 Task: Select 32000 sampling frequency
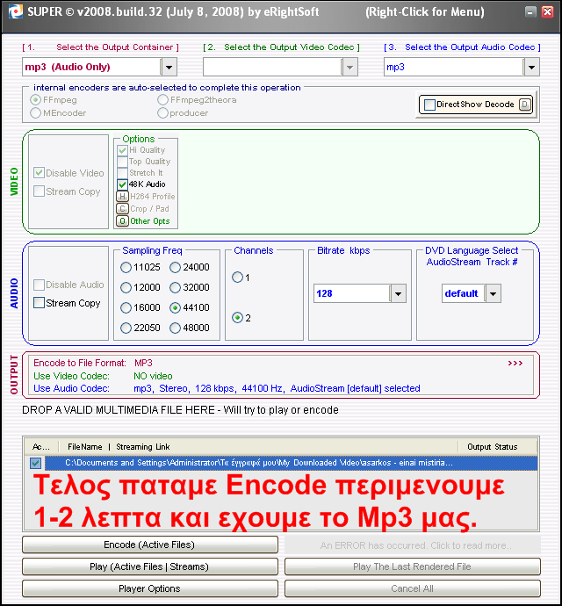pos(175,287)
